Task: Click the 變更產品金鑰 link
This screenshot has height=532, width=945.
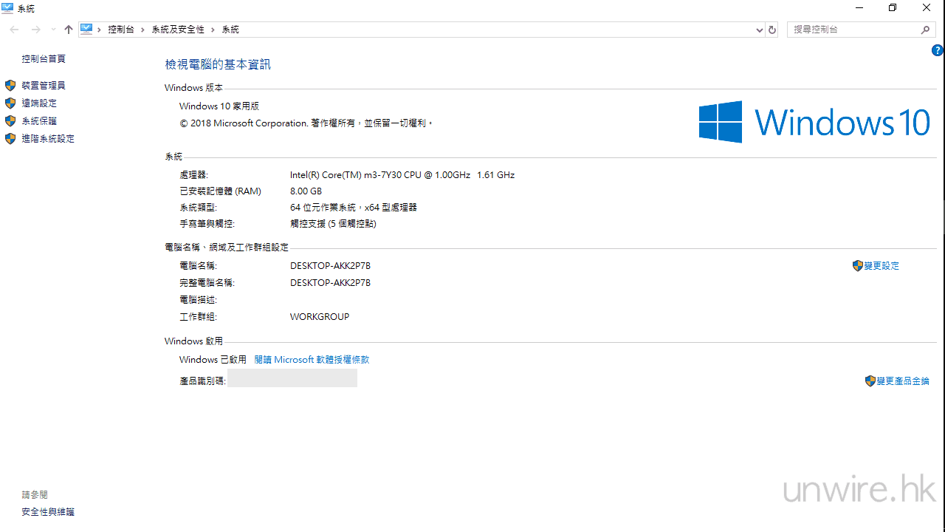Action: pos(902,381)
